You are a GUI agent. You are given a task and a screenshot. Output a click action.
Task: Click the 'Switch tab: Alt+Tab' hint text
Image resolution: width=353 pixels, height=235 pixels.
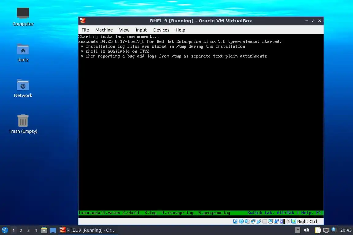click(271, 213)
